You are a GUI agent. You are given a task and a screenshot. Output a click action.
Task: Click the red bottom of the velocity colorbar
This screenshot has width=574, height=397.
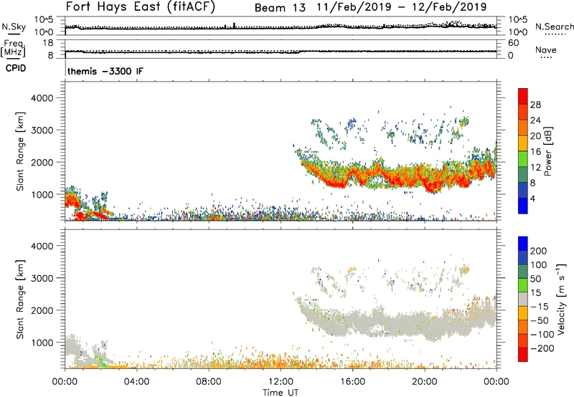coord(523,355)
